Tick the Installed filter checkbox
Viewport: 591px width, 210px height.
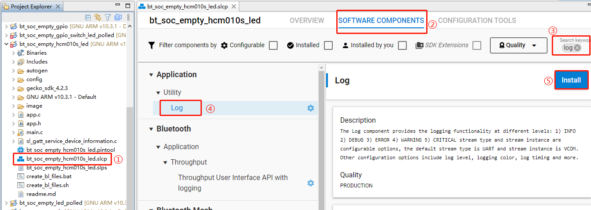328,45
